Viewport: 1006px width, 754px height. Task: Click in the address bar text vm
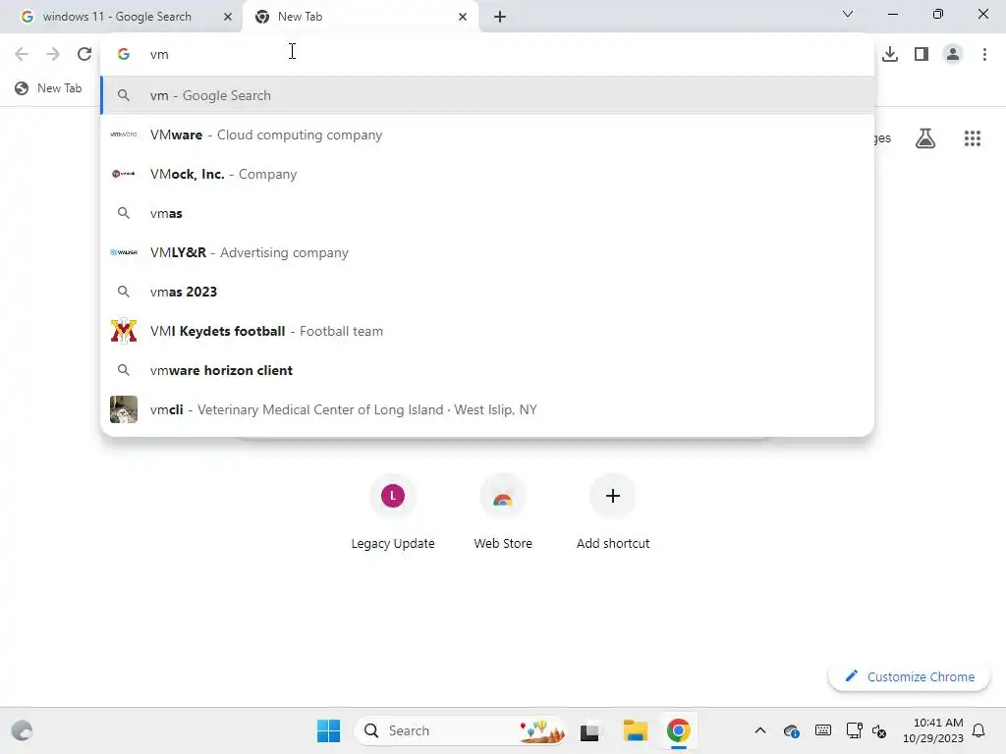point(159,55)
